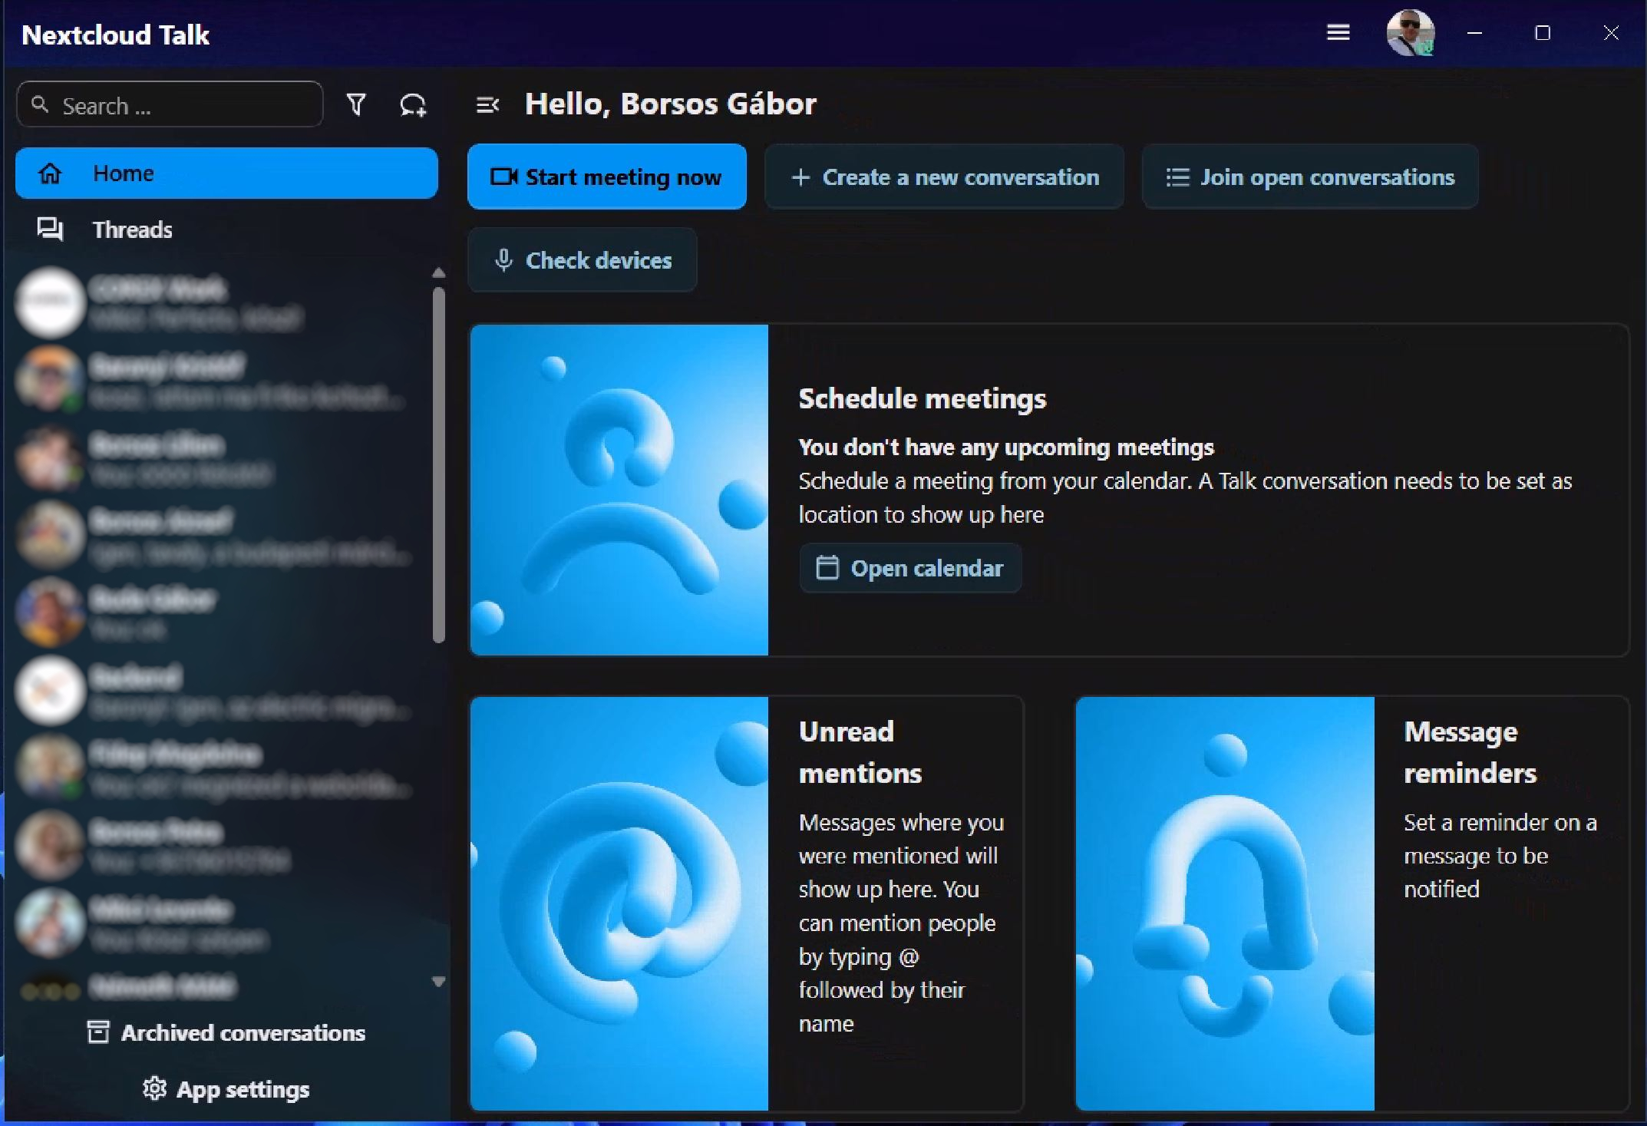1647x1126 pixels.
Task: Click the Check devices microphone button
Action: [583, 260]
